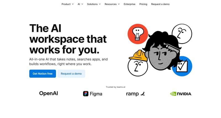
Task: Expand the Product dropdown chevron
Action: [73, 4]
